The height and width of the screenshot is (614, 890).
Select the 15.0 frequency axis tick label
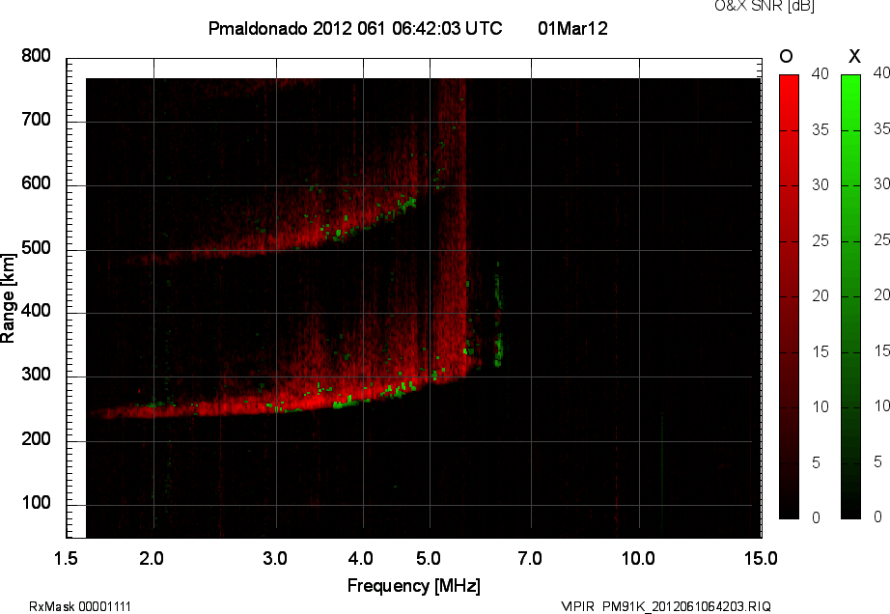(x=760, y=558)
